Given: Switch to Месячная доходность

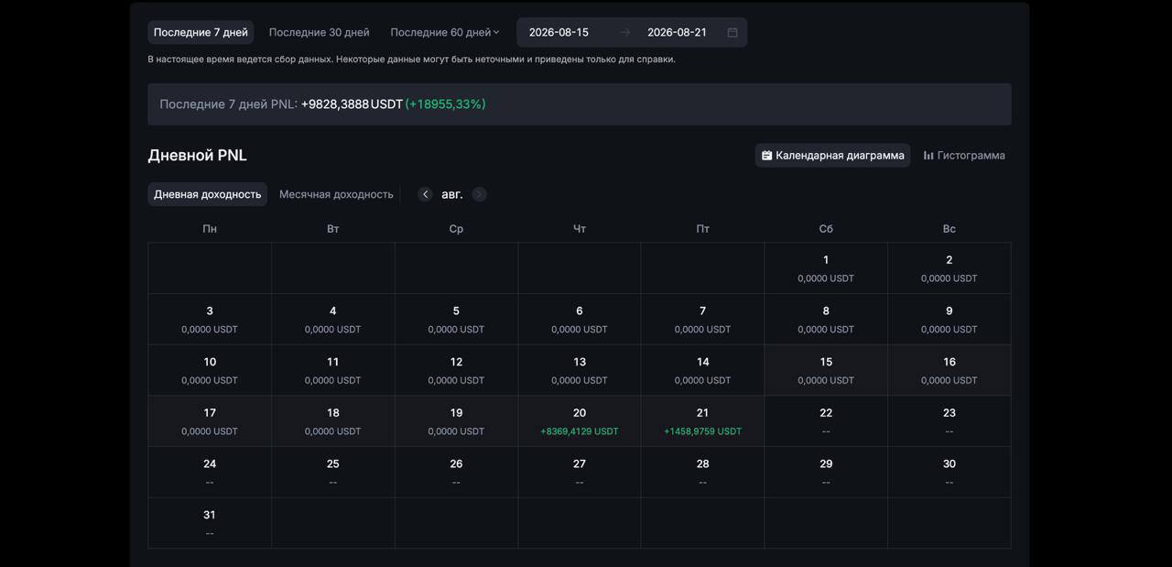Looking at the screenshot, I should [336, 194].
